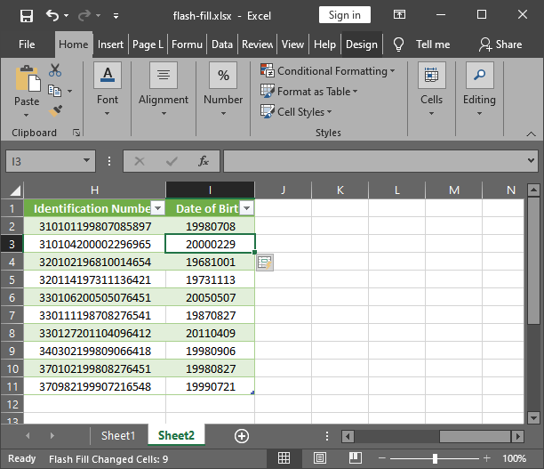The image size is (544, 469).
Task: Open Format as Table gallery
Action: point(308,92)
